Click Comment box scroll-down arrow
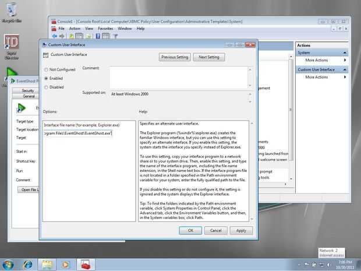This screenshot has width=361, height=271. coord(250,86)
